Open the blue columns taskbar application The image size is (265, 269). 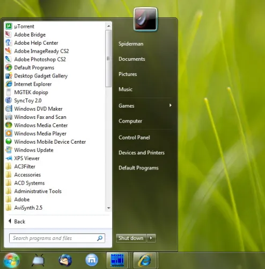(x=117, y=260)
